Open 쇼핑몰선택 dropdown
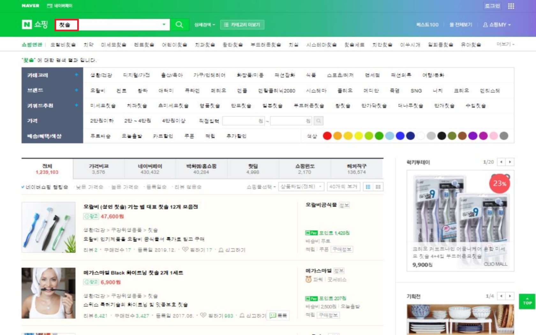Image resolution: width=536 pixels, height=335 pixels. (x=261, y=187)
